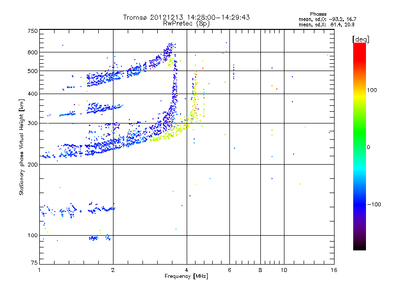Click the '[deg]' colorbar unit label

coord(361,39)
